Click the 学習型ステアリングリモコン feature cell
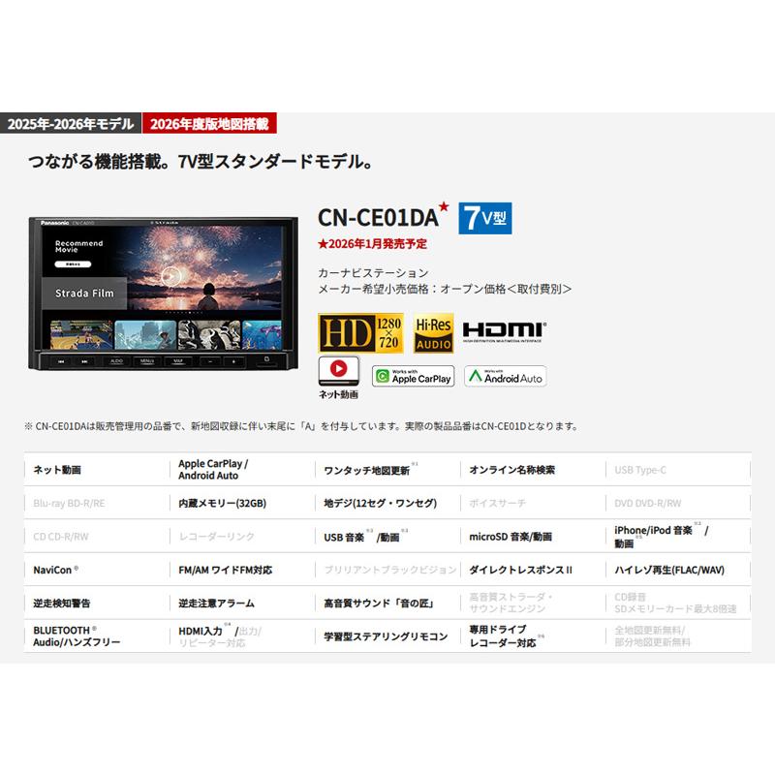Screen dimensions: 775x775 387,636
